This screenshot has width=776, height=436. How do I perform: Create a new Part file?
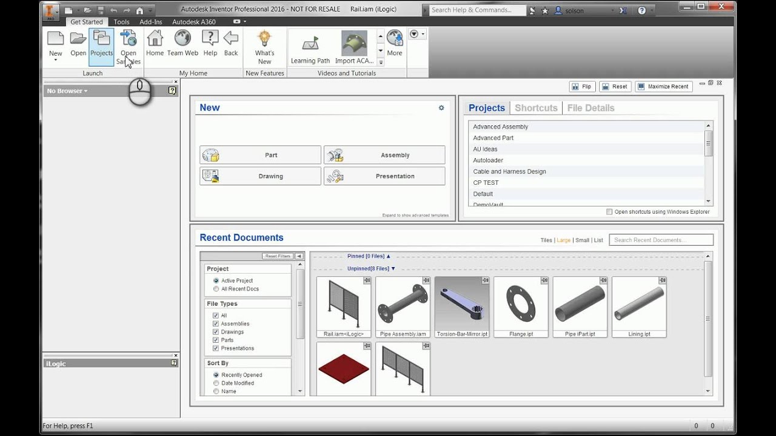coord(261,155)
